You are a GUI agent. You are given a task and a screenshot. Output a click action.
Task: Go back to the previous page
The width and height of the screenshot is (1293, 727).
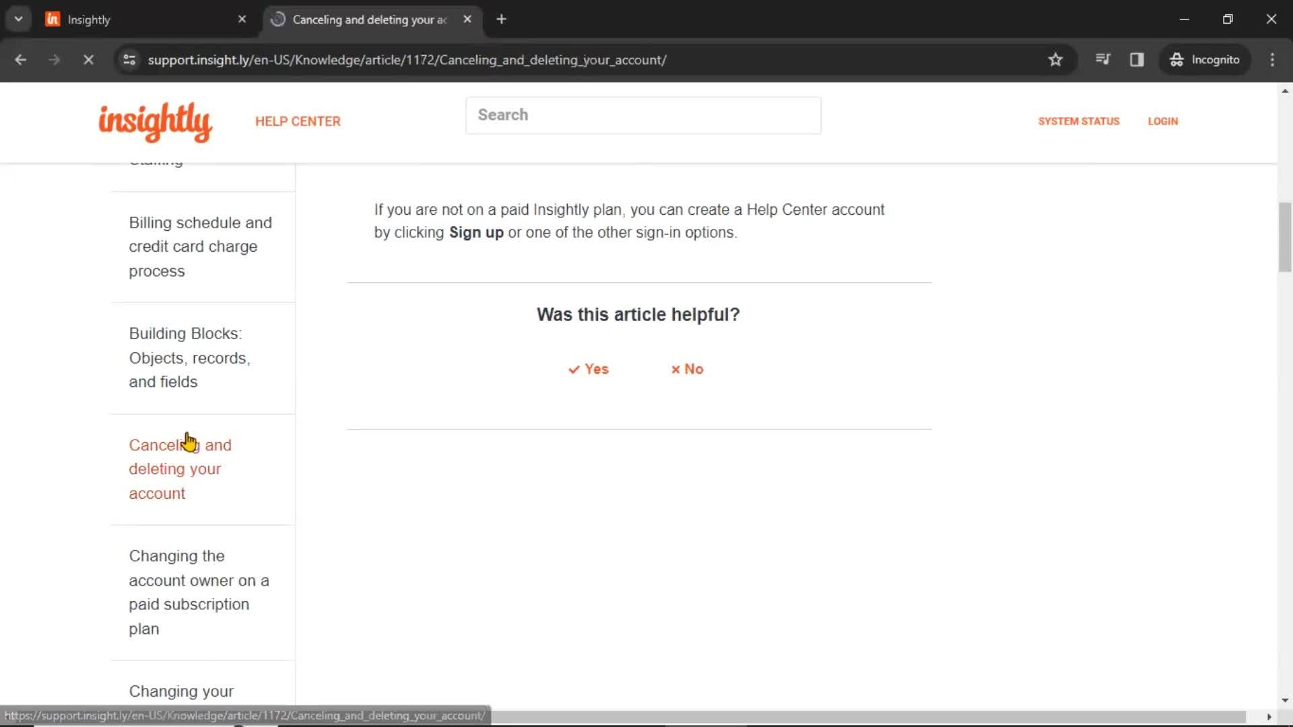pos(21,60)
